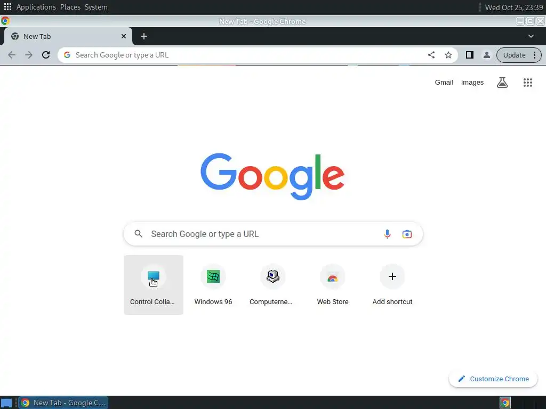Open the Google apps grid
Viewport: 546px width, 409px height.
527,83
